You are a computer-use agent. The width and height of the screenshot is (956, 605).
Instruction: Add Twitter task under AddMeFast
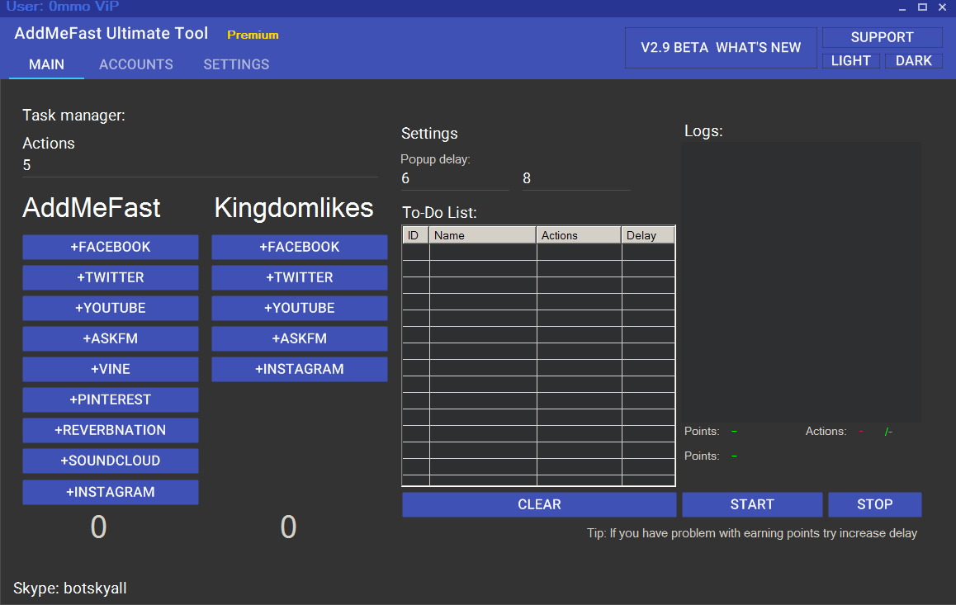(111, 278)
